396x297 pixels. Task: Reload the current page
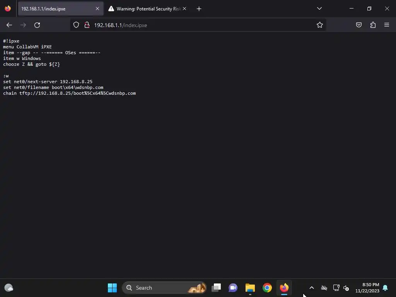(37, 25)
